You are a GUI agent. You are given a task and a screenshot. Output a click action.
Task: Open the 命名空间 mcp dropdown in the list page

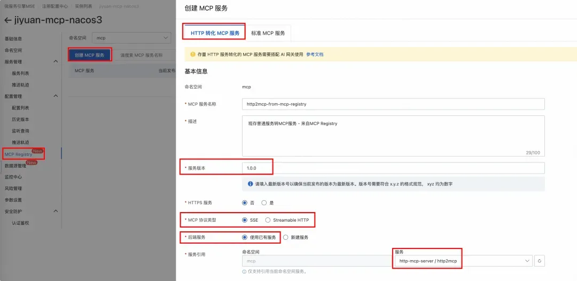131,38
